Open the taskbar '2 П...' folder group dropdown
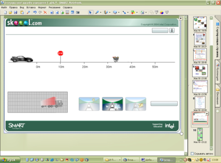 120,160
